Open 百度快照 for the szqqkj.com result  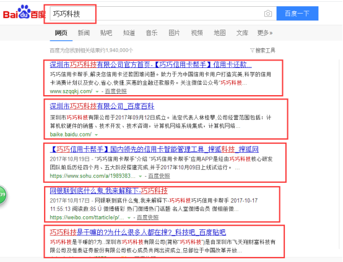[116, 91]
